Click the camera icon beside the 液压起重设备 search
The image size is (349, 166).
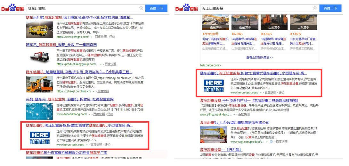coord(315,8)
